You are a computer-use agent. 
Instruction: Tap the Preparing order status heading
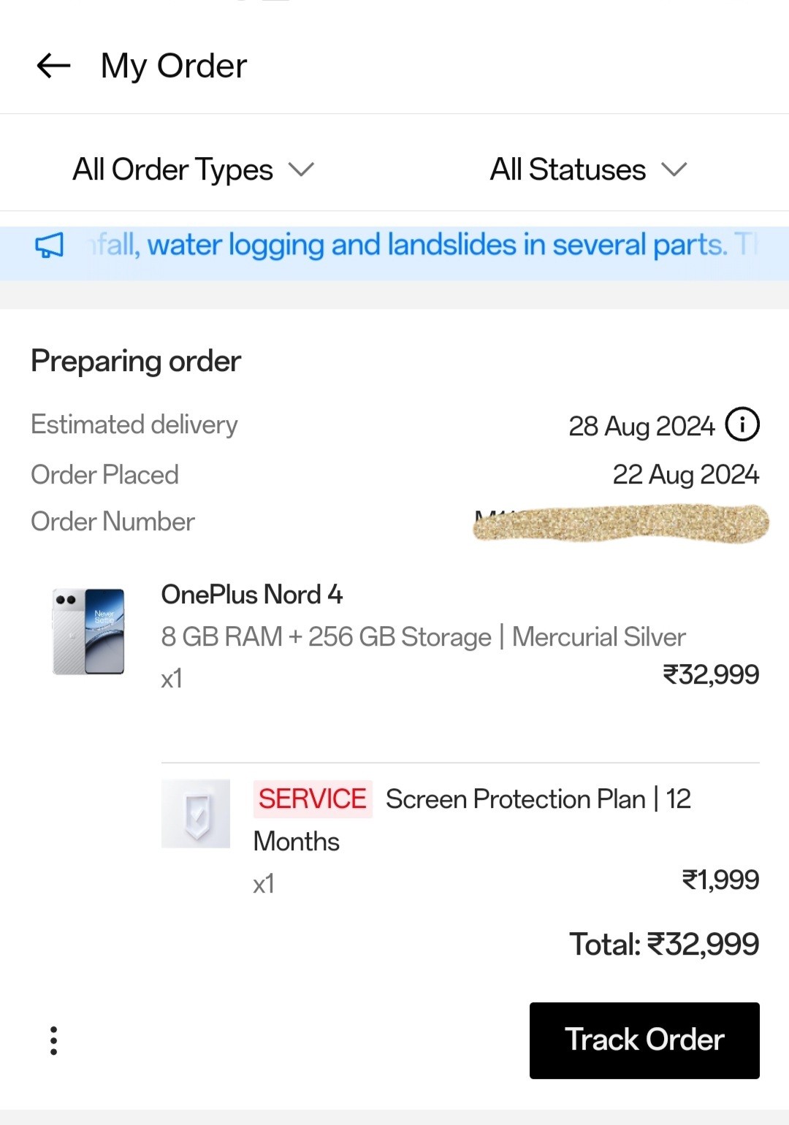136,361
